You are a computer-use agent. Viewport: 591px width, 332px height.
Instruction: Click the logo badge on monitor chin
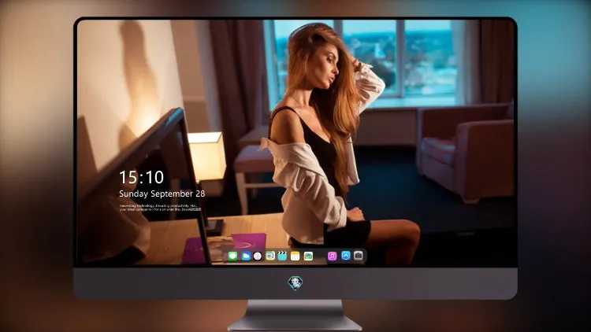click(295, 283)
